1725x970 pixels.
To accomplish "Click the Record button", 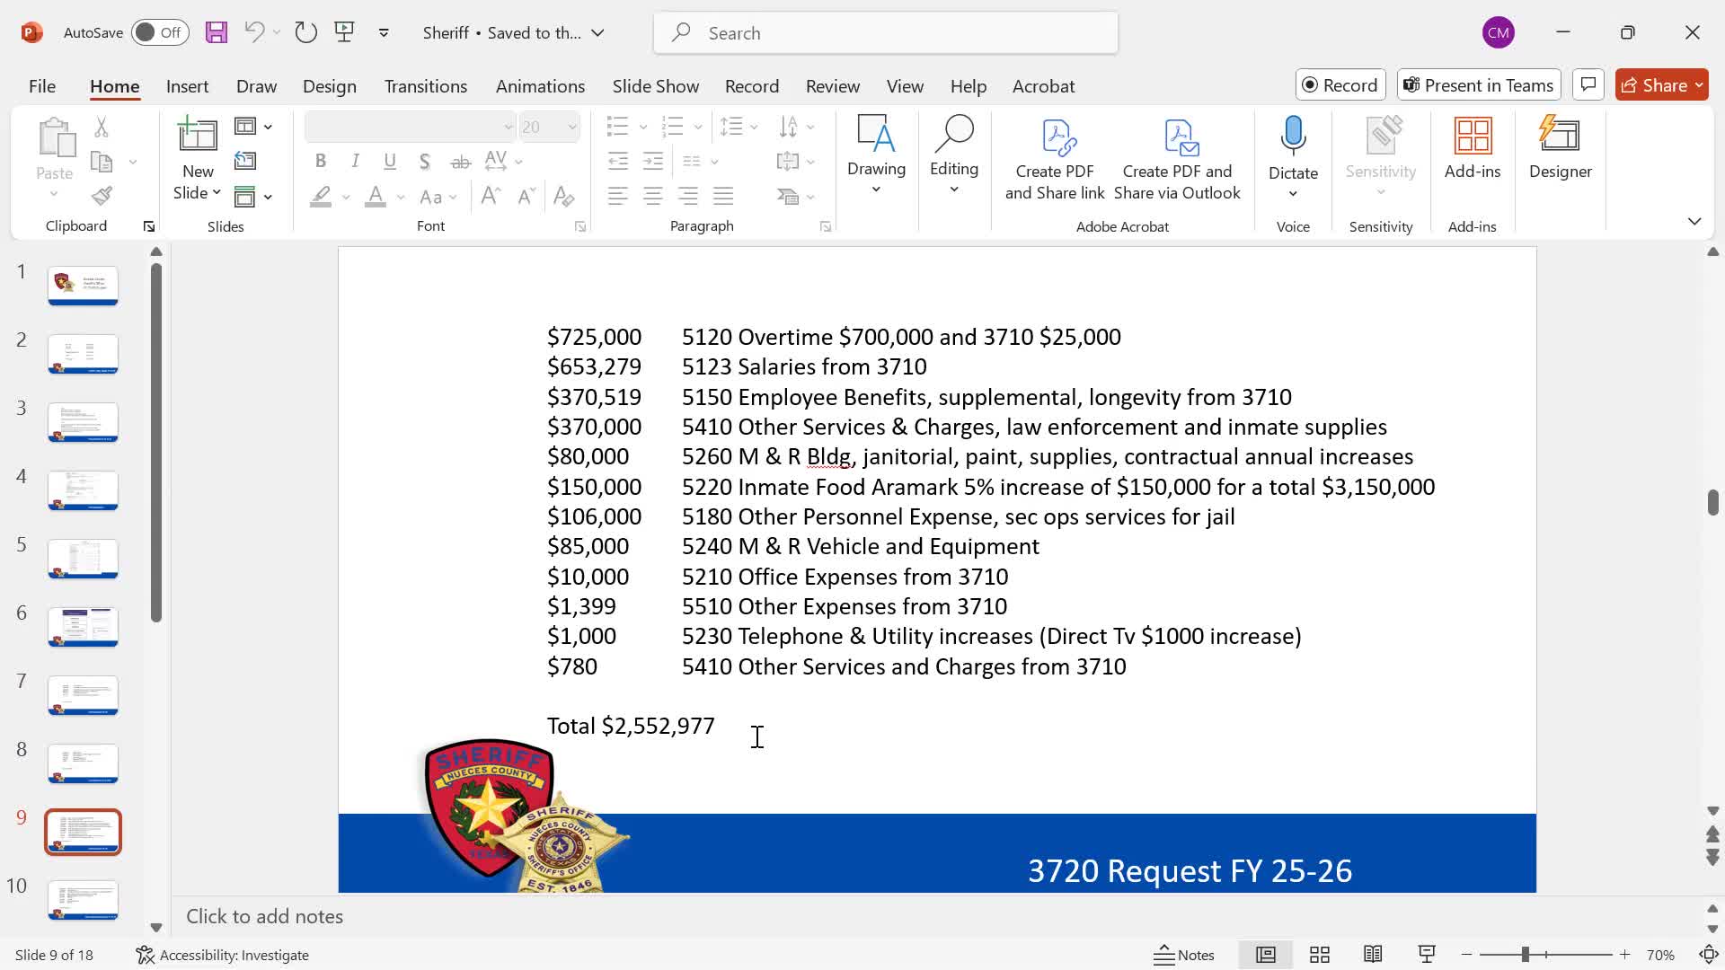I will click(x=1340, y=84).
